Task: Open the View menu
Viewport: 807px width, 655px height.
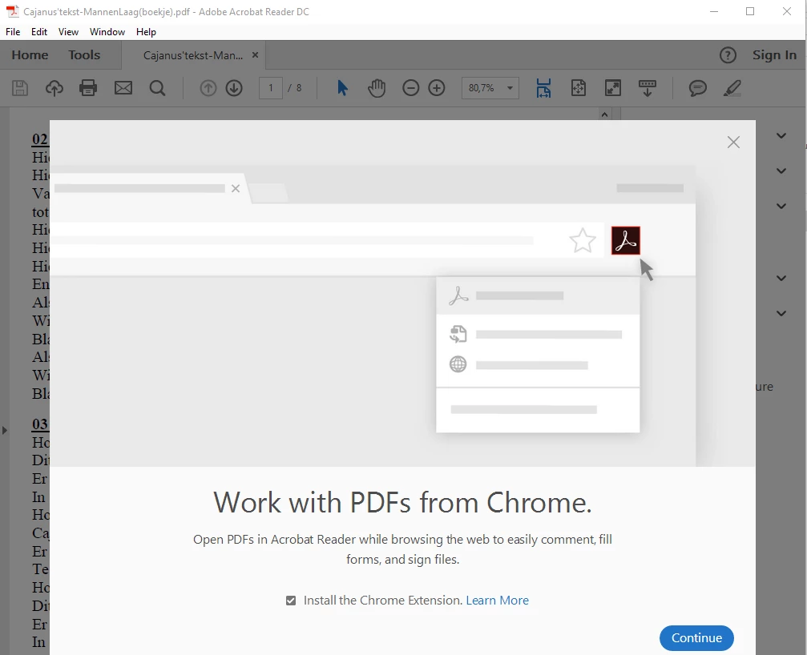Action: (x=68, y=32)
